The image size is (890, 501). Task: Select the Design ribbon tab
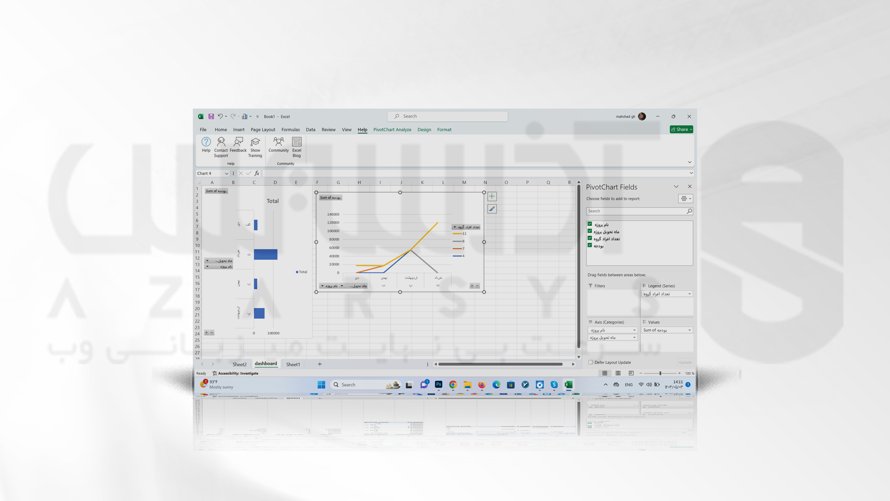424,129
